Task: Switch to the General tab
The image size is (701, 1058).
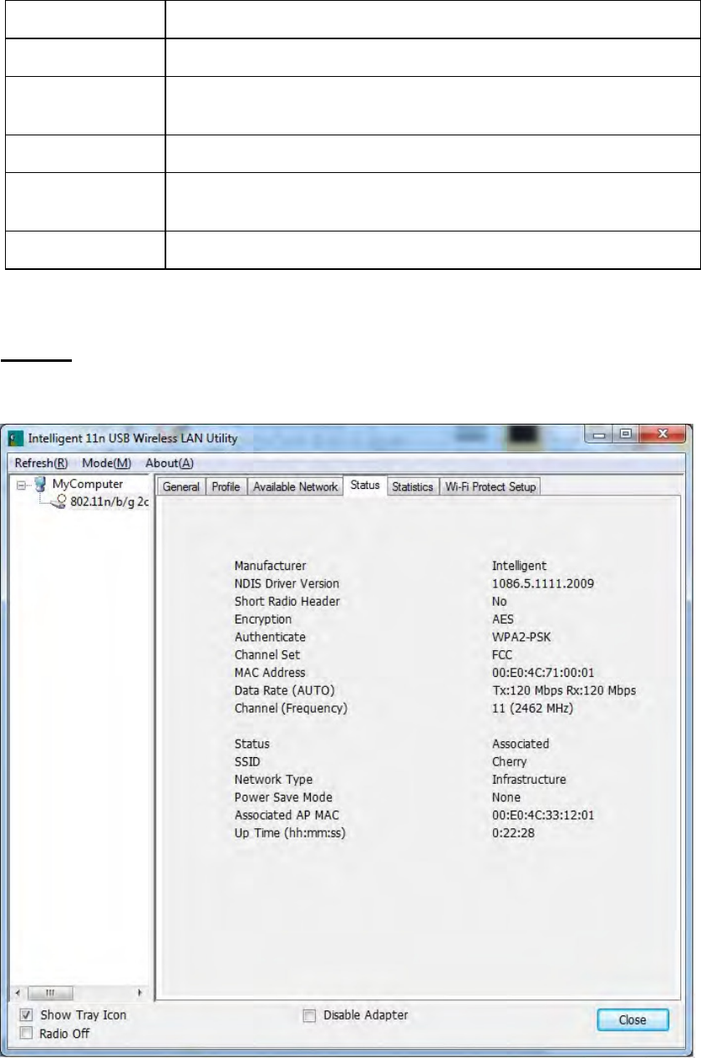Action: [180, 486]
